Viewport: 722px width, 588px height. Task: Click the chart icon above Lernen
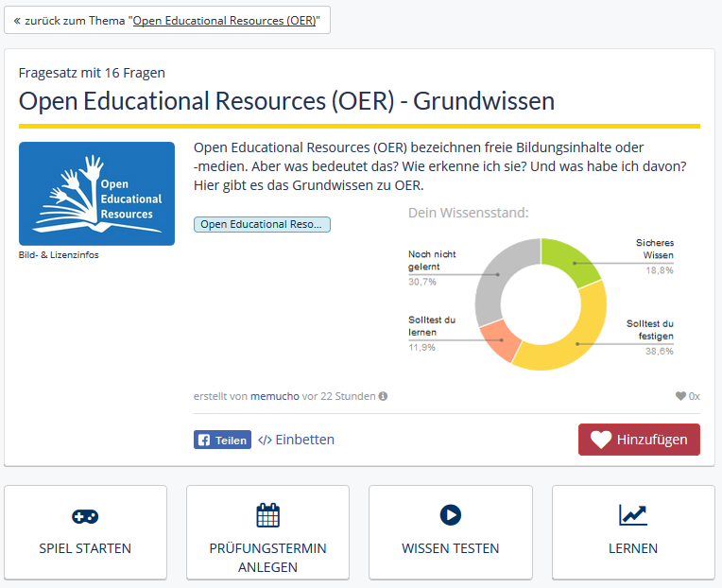(632, 515)
